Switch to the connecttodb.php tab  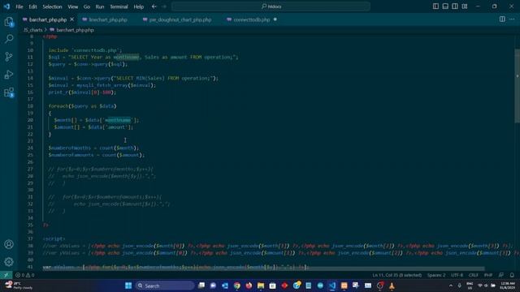252,19
